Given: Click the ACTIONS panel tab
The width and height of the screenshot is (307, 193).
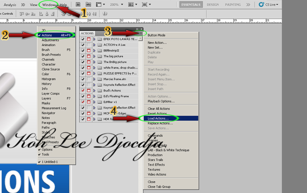Looking at the screenshot, I should click(87, 33).
